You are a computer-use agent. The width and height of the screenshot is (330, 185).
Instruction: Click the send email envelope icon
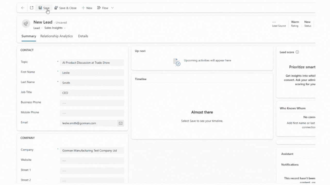[x=120, y=123]
